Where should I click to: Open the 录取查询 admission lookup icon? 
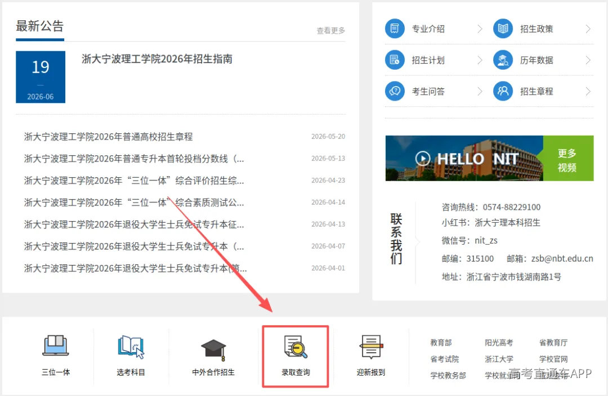pyautogui.click(x=296, y=347)
